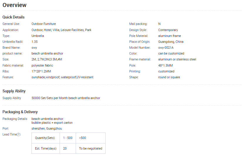Click the Lead Time help question-mark icon

pos(19,135)
